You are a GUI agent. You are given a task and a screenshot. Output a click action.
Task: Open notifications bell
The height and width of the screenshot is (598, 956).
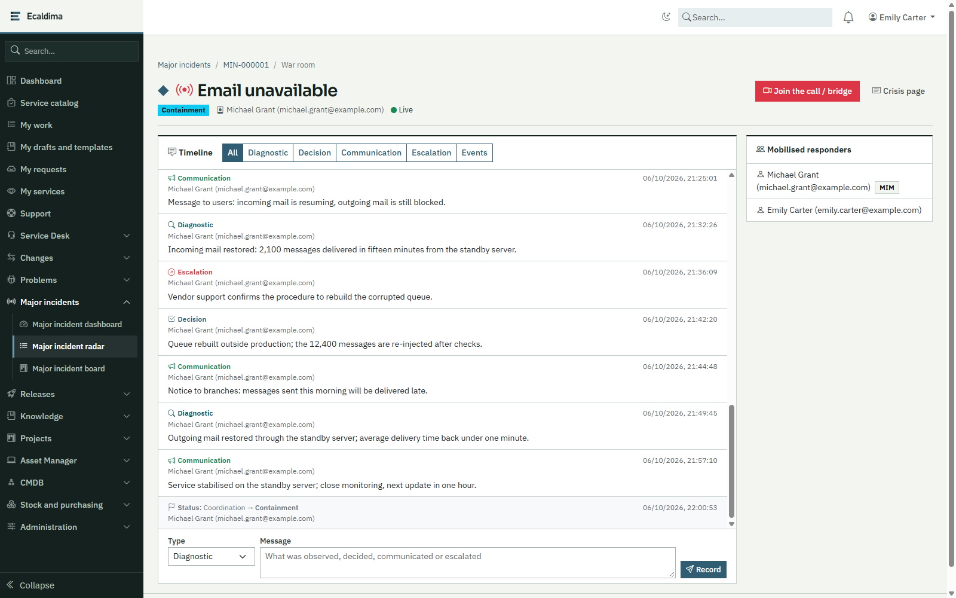click(x=848, y=17)
